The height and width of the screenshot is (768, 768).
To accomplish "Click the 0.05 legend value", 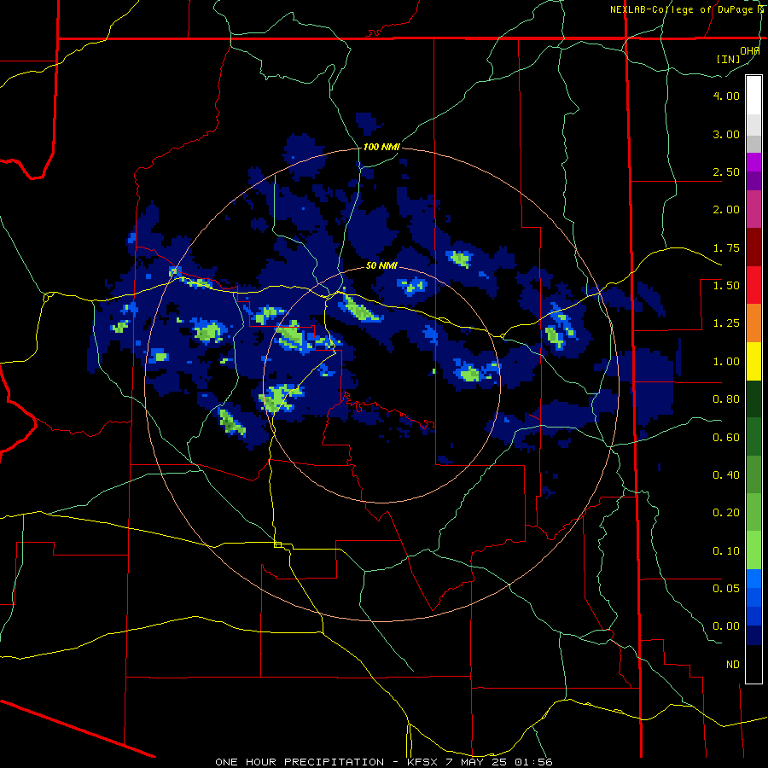I will point(726,589).
